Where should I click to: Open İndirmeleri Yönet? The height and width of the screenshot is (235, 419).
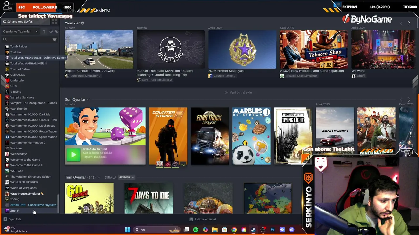tap(203, 219)
